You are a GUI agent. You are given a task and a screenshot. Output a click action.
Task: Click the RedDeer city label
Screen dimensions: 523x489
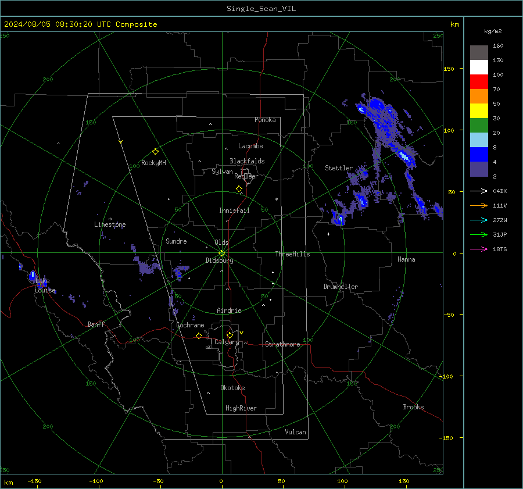tap(246, 176)
